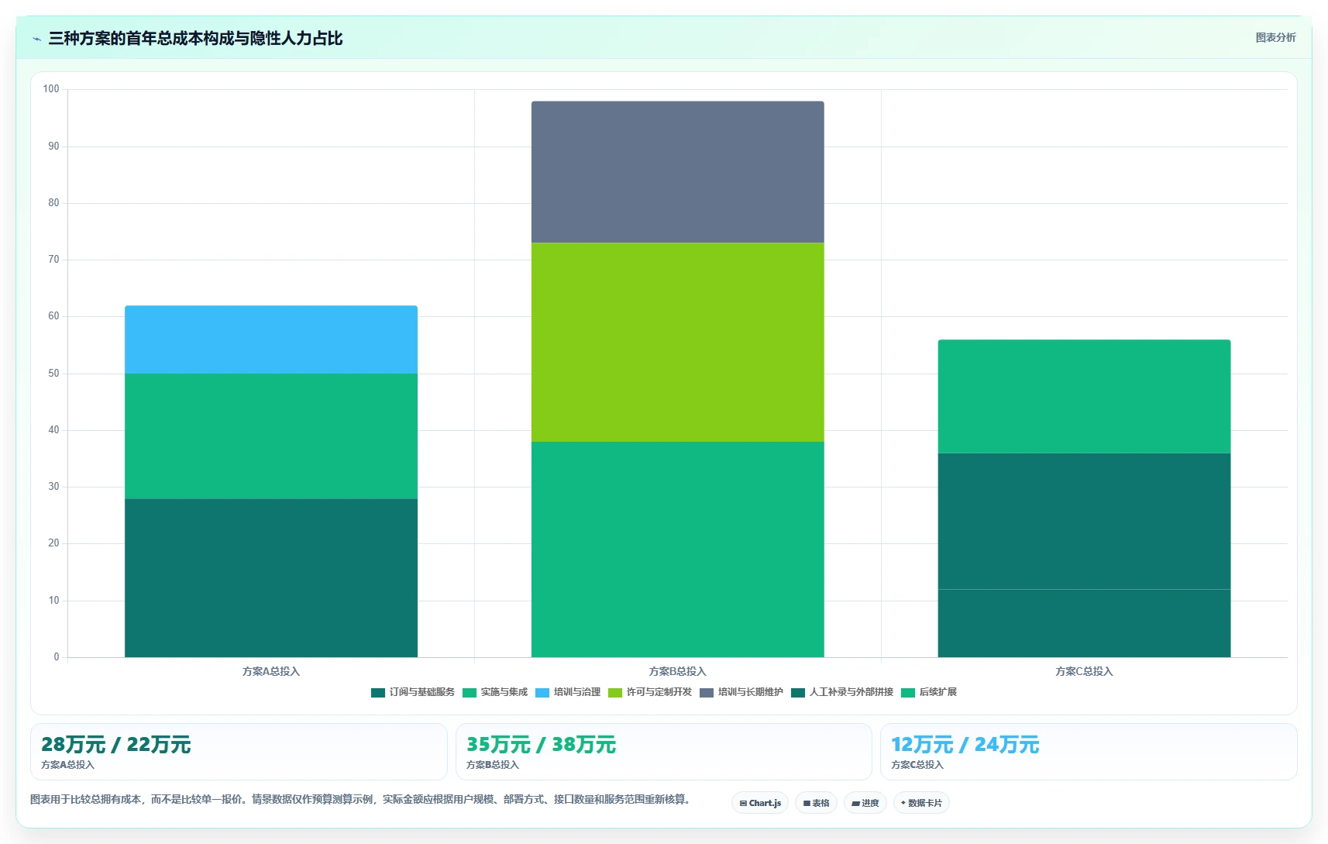Click the light blue segment in the 方案A bar
Image resolution: width=1328 pixels, height=844 pixels.
[x=271, y=339]
